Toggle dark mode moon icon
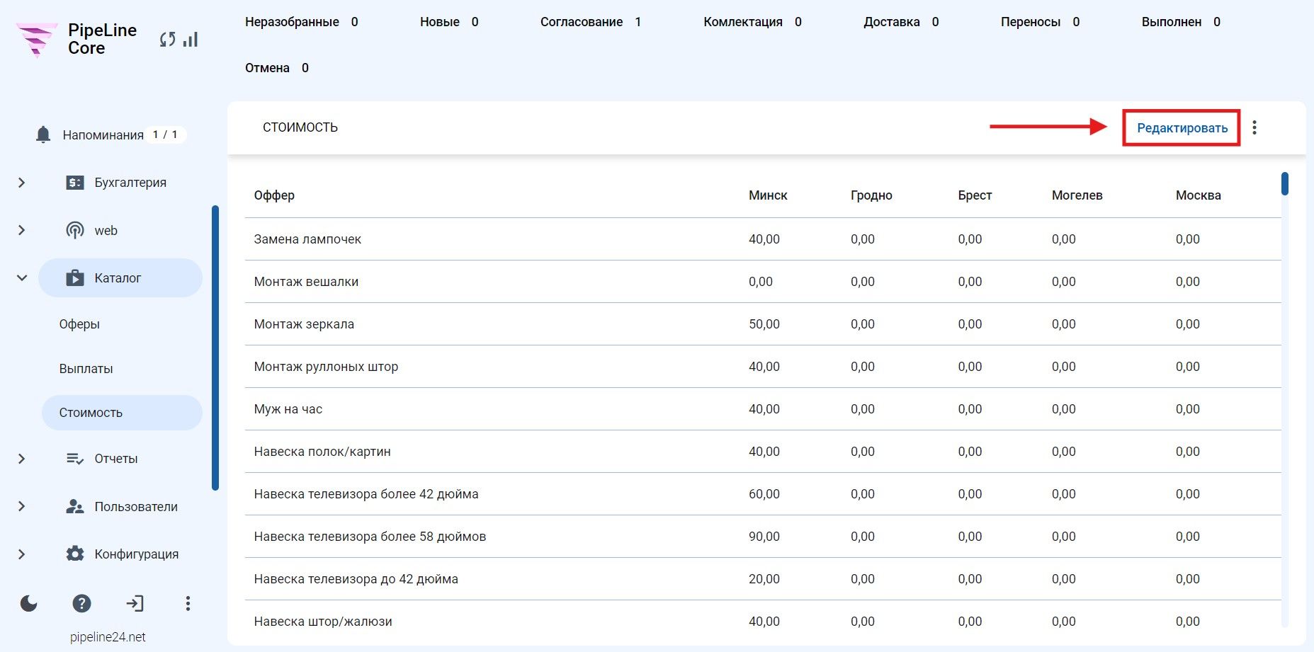The width and height of the screenshot is (1314, 652). point(29,603)
